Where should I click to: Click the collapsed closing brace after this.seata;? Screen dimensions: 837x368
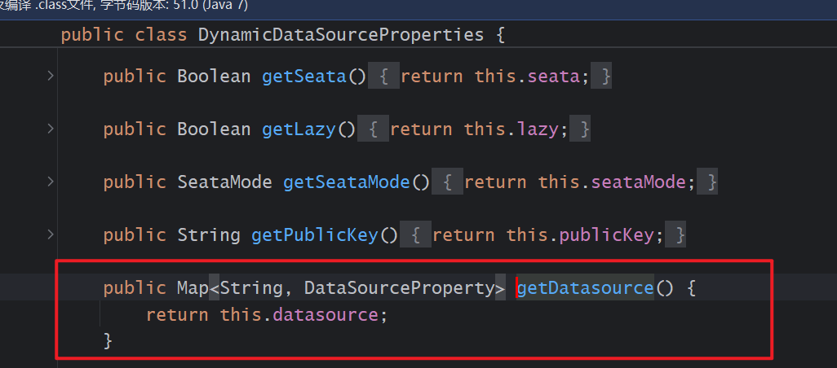601,77
